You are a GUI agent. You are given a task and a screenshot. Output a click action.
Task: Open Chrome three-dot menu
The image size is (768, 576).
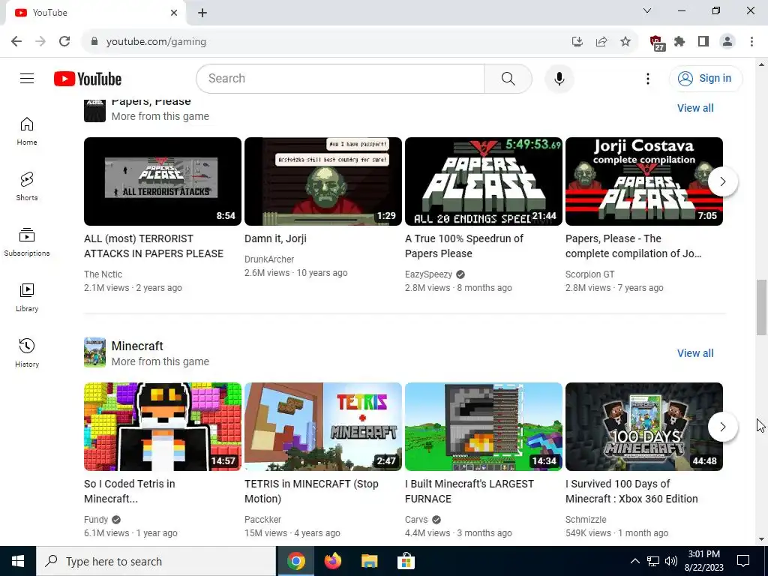click(x=751, y=42)
